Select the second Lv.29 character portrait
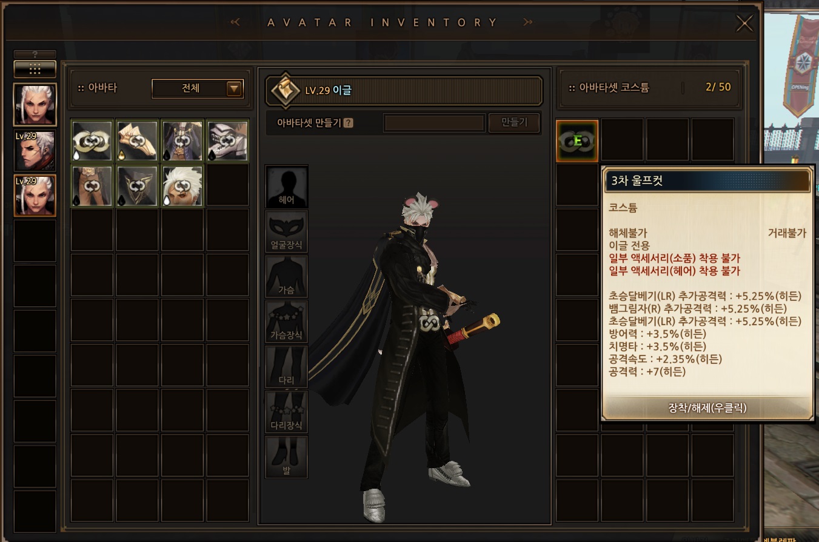819x542 pixels. [x=35, y=196]
